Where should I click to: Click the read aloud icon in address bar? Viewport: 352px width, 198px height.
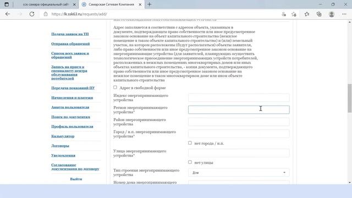coord(284,14)
